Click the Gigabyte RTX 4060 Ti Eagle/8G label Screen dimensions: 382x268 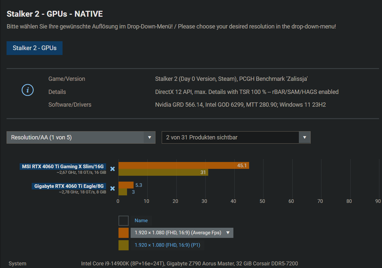[x=69, y=186]
